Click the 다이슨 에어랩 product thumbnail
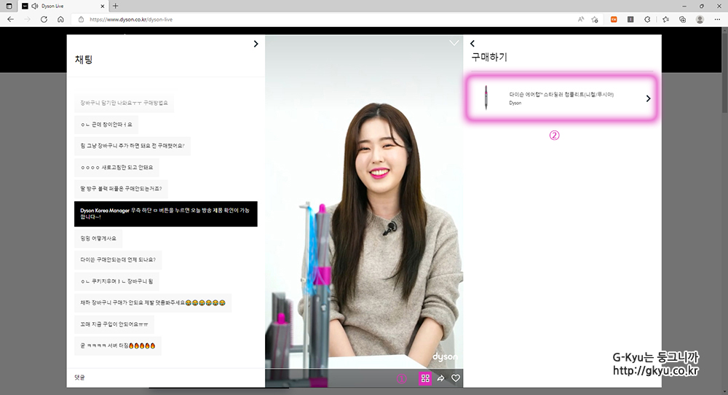Screen dimensions: 728x395 point(486,98)
